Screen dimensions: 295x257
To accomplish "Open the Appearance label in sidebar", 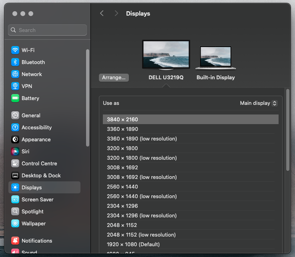I will pos(36,139).
